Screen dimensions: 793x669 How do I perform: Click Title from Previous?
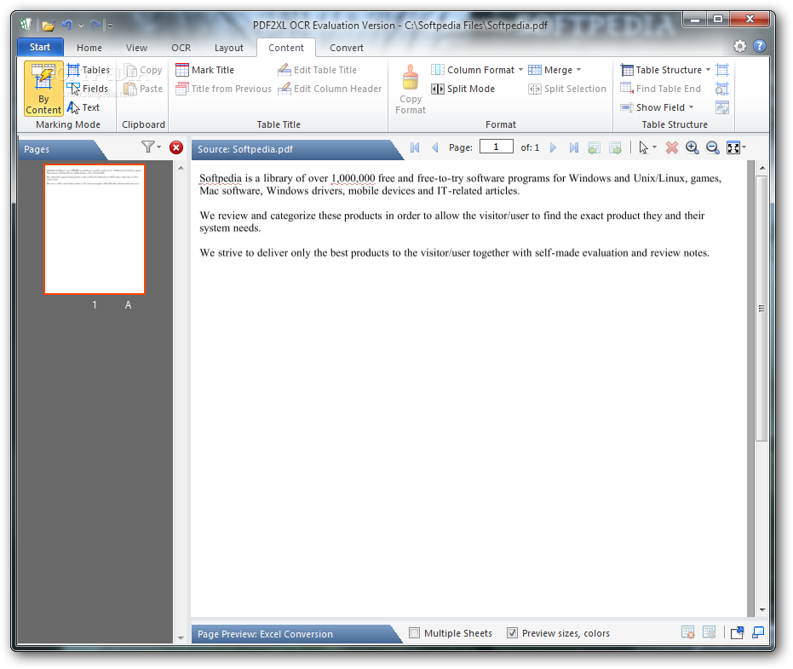(223, 89)
